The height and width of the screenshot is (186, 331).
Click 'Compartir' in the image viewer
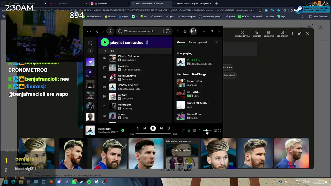click(269, 34)
